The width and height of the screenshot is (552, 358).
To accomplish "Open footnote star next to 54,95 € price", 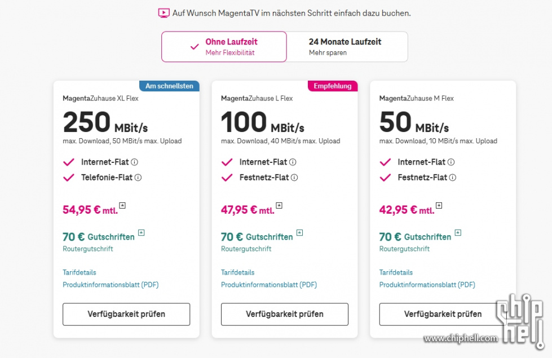I will click(x=122, y=205).
